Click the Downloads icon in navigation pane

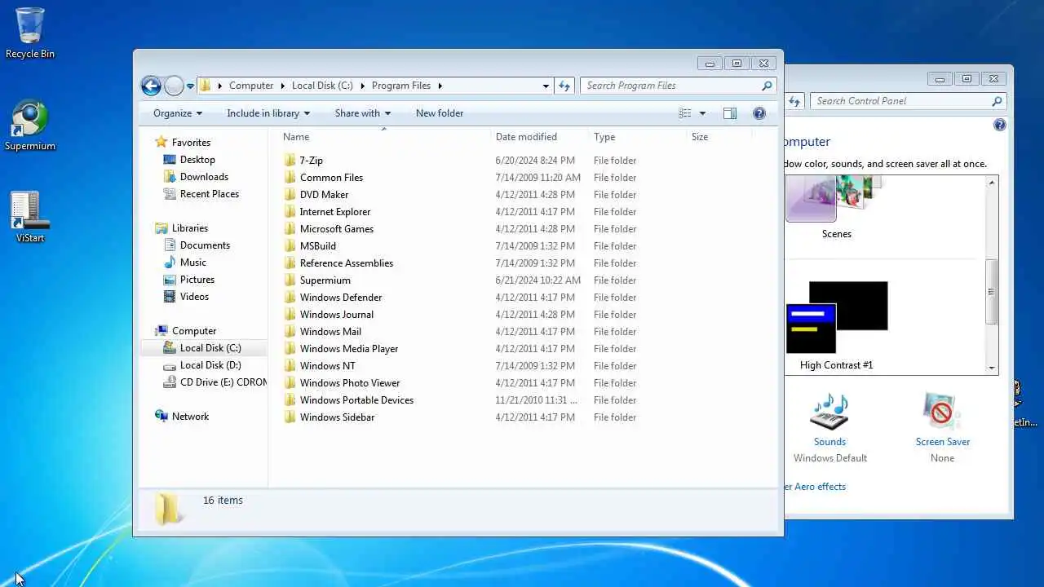click(x=170, y=177)
